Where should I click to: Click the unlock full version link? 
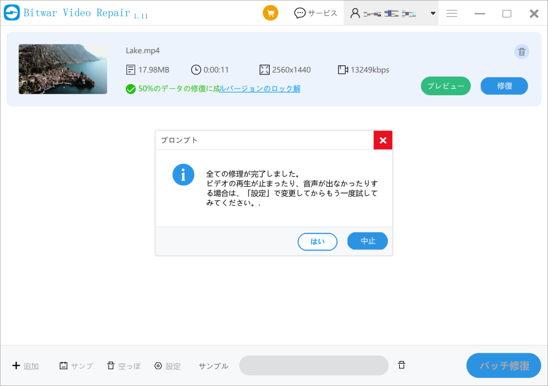point(260,89)
